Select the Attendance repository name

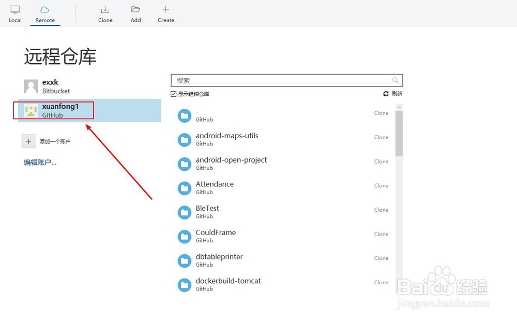tap(215, 184)
